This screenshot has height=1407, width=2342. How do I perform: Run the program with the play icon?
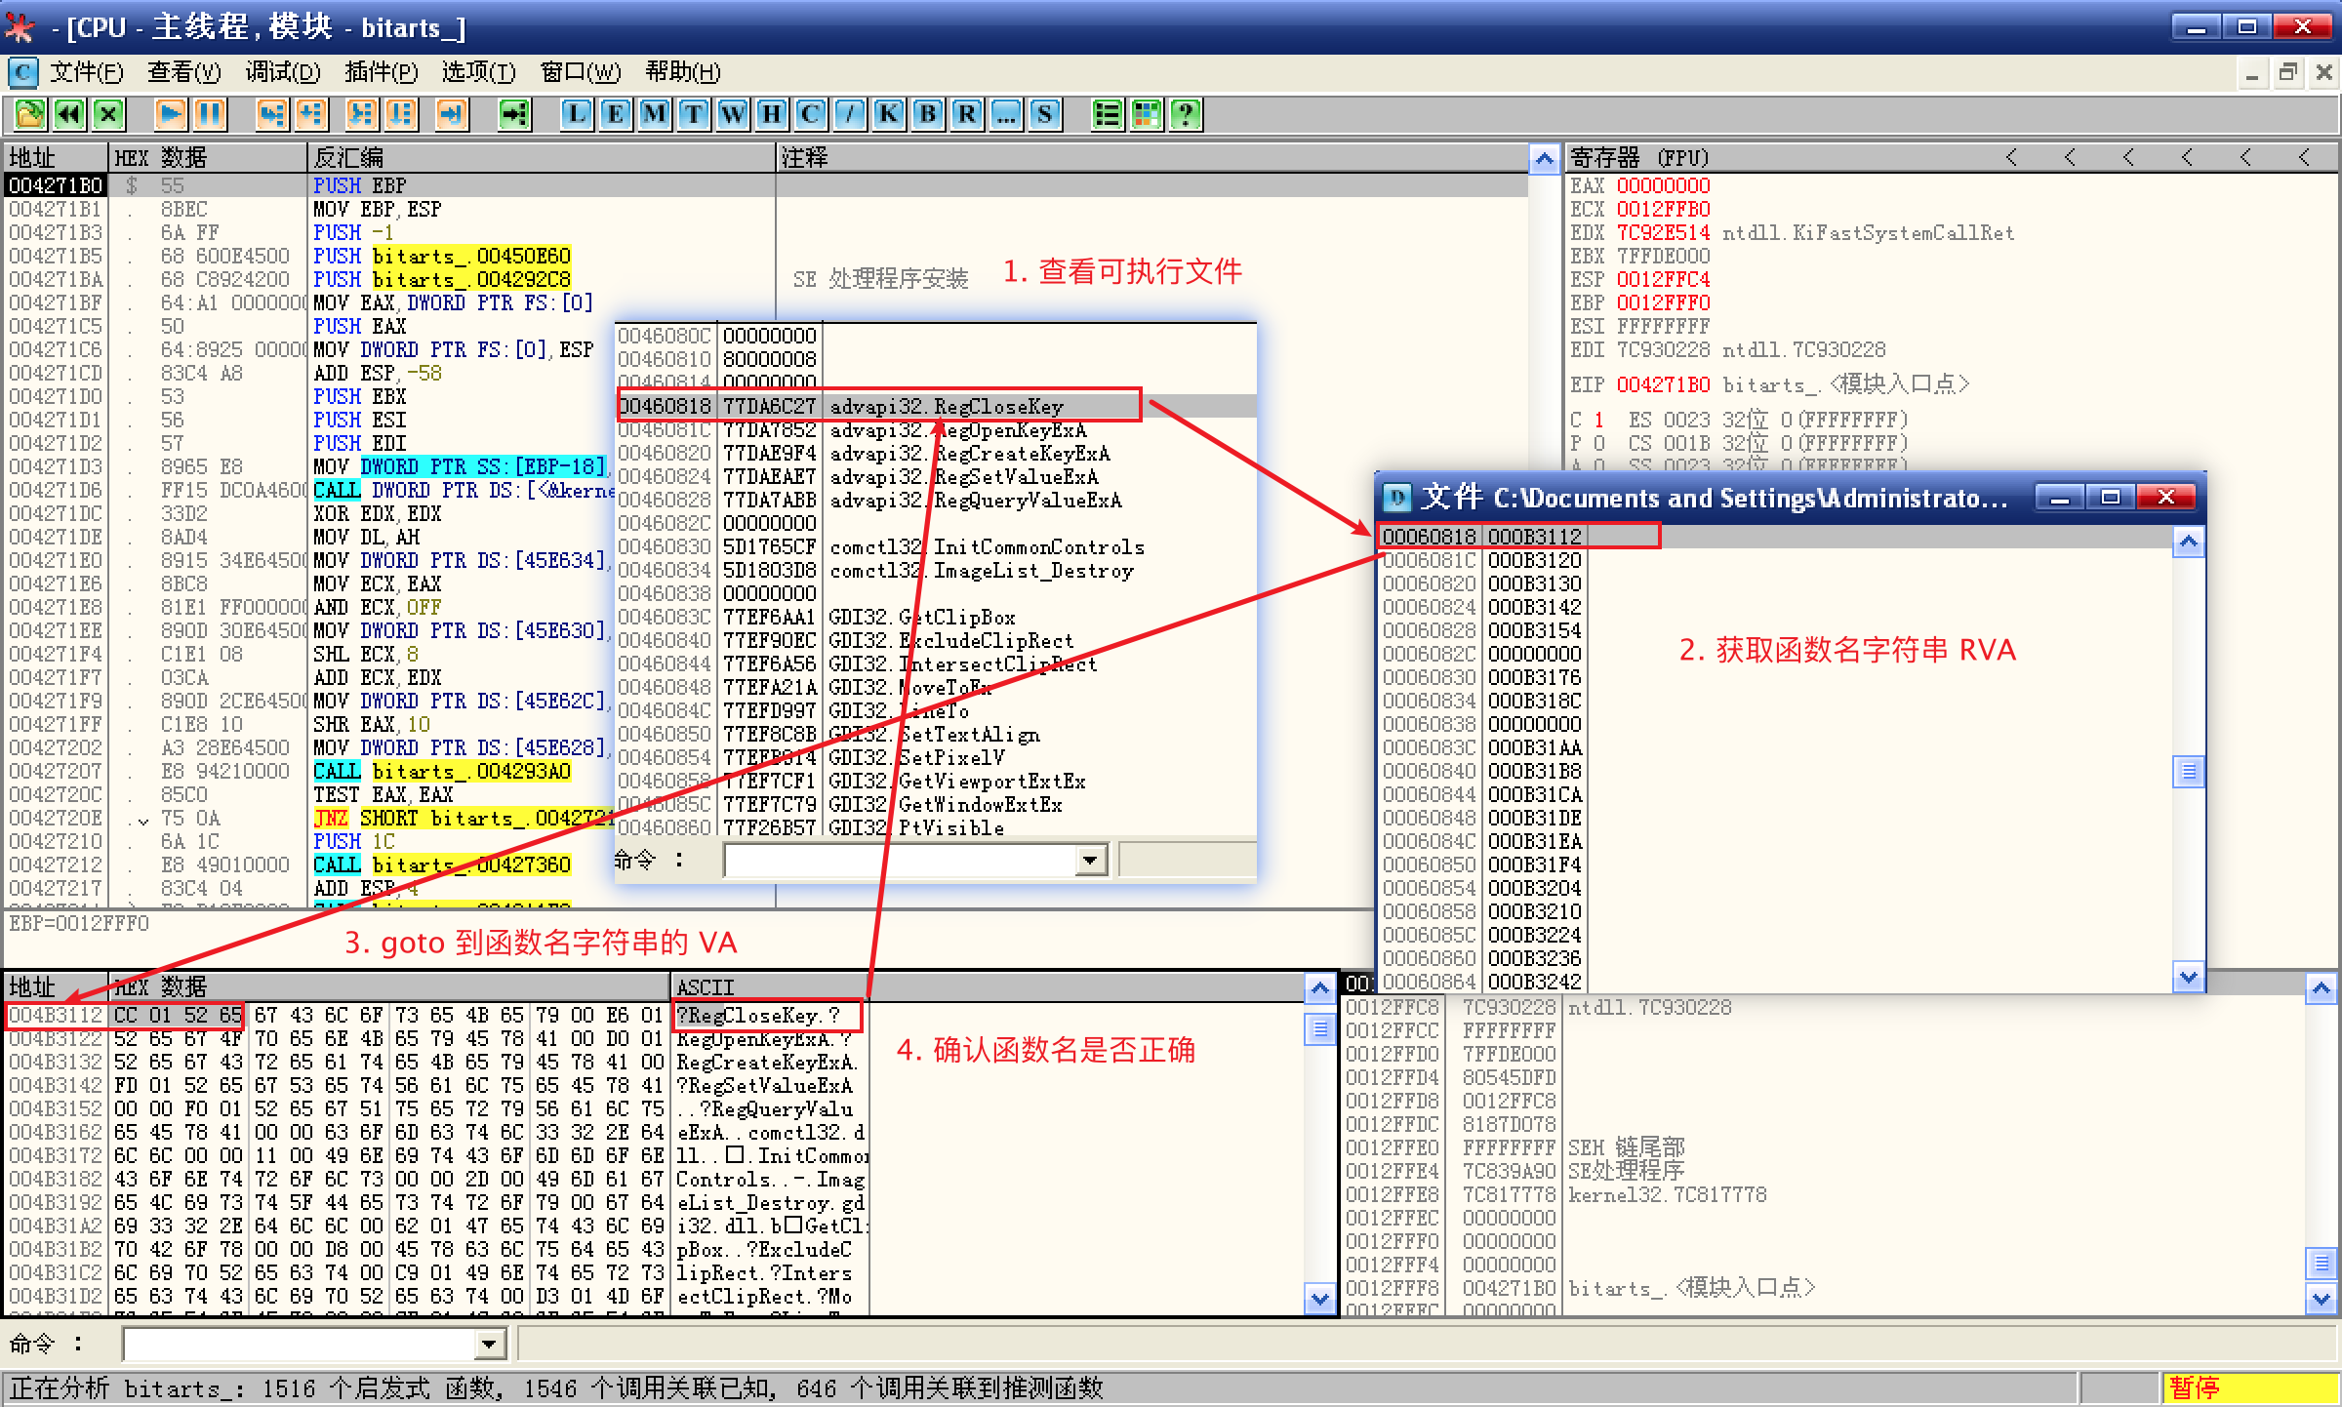pos(171,114)
